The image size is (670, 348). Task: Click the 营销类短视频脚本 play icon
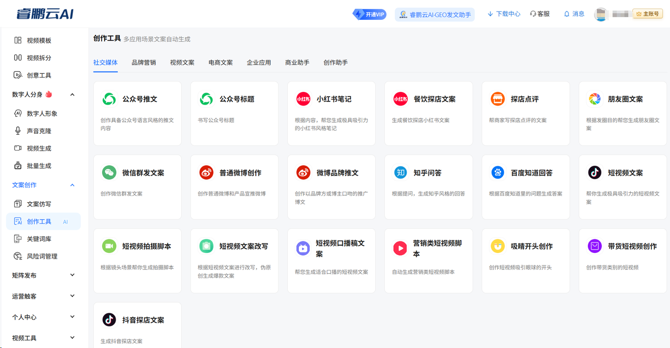(x=400, y=248)
